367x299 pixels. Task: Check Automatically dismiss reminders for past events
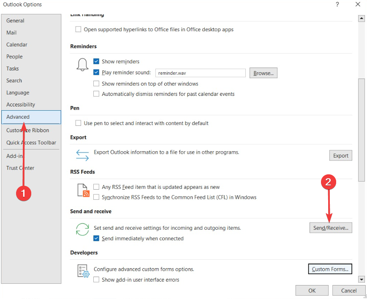point(96,94)
